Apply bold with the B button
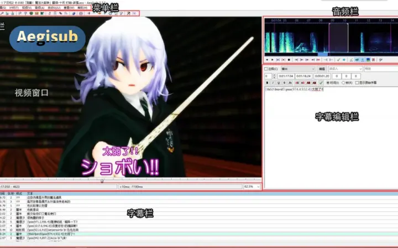 point(268,83)
